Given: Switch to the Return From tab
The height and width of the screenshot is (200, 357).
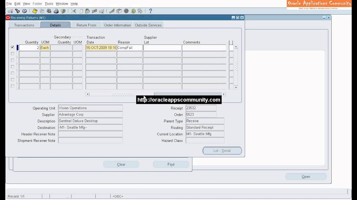Looking at the screenshot, I should (86, 25).
